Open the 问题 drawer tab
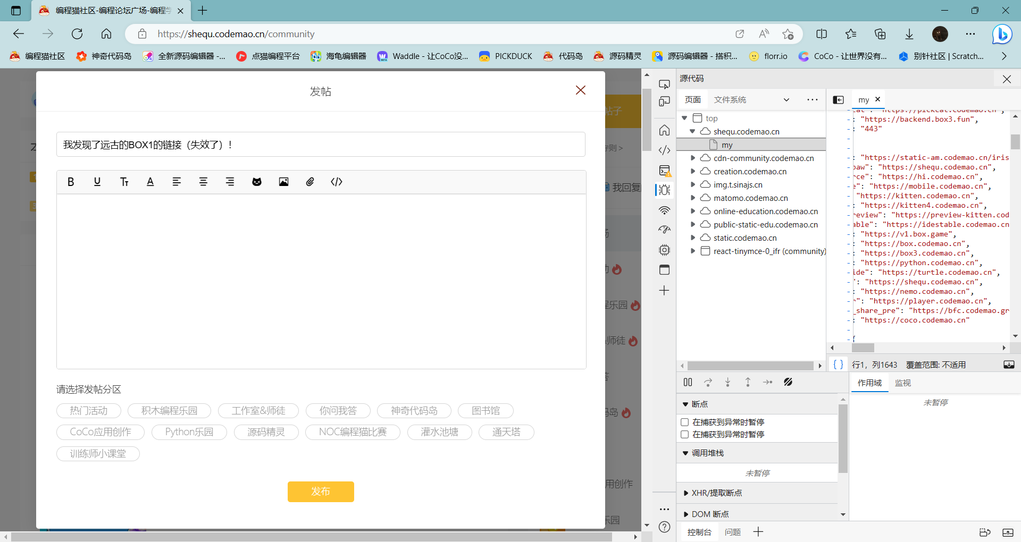 pyautogui.click(x=733, y=532)
